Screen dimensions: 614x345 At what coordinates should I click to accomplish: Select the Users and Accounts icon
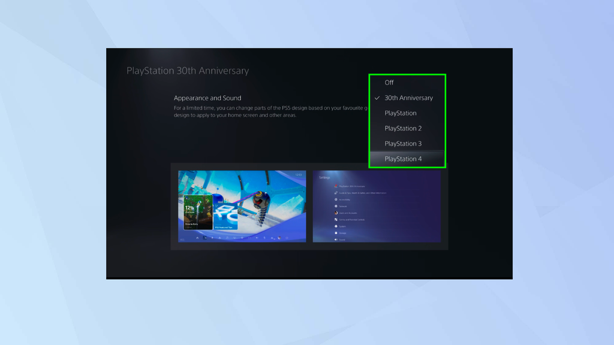coord(336,213)
